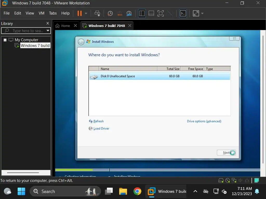The height and width of the screenshot is (199, 266).
Task: Close the Windows 7 build 7048 tab
Action: pyautogui.click(x=130, y=26)
